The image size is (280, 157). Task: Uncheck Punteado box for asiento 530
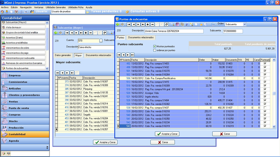coord(265,104)
